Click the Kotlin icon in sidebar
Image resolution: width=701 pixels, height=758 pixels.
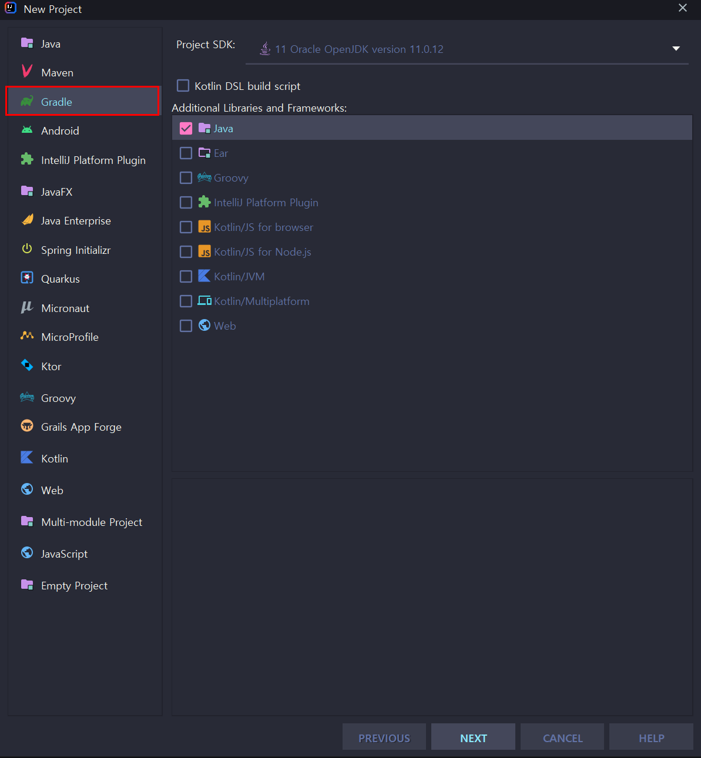pos(27,458)
